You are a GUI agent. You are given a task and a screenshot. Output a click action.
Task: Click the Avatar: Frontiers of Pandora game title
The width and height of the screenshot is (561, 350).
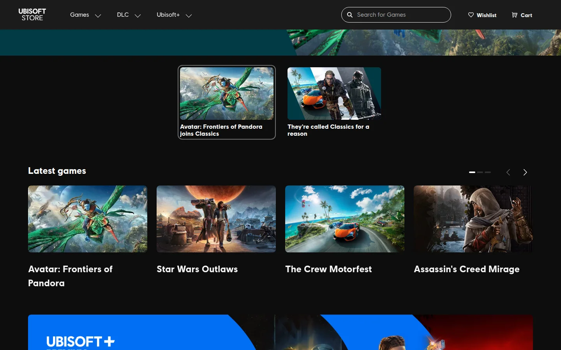pyautogui.click(x=70, y=276)
